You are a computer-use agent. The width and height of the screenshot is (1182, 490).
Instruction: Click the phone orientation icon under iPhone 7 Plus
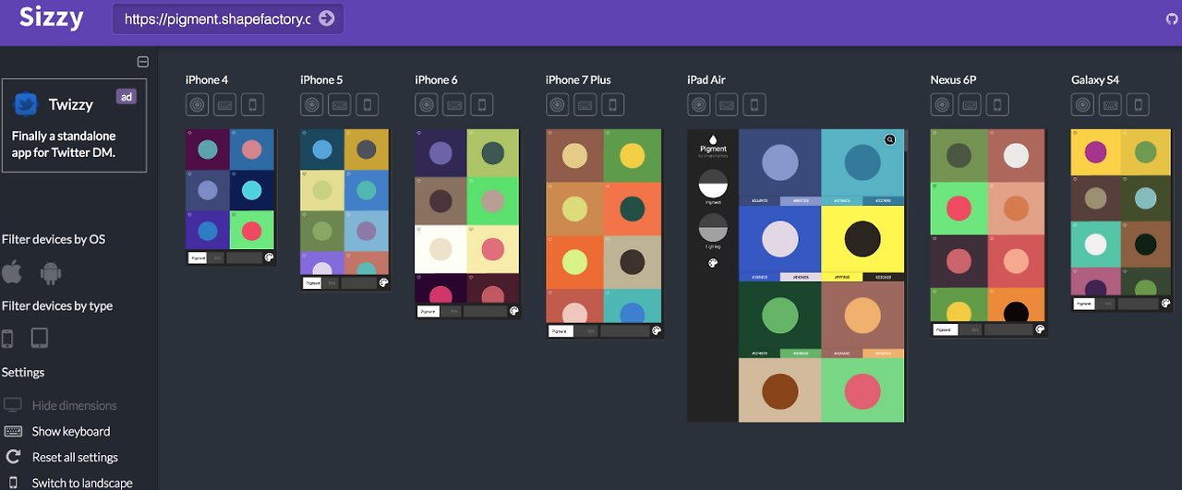612,104
